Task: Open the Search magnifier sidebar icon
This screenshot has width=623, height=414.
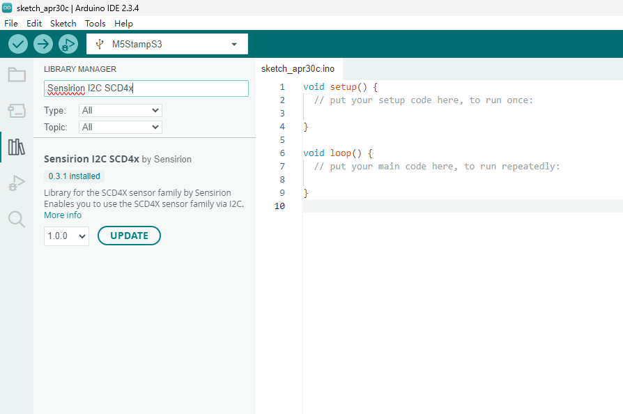Action: pos(17,220)
